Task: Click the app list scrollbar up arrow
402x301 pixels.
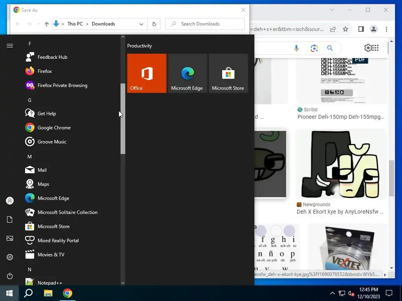Action: 123,37
